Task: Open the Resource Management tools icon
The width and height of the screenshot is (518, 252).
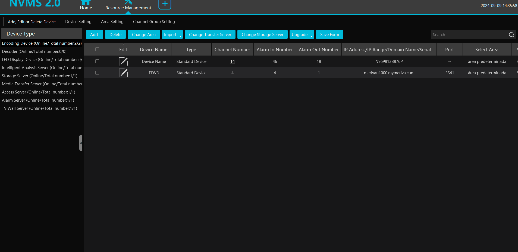Action: [x=128, y=3]
